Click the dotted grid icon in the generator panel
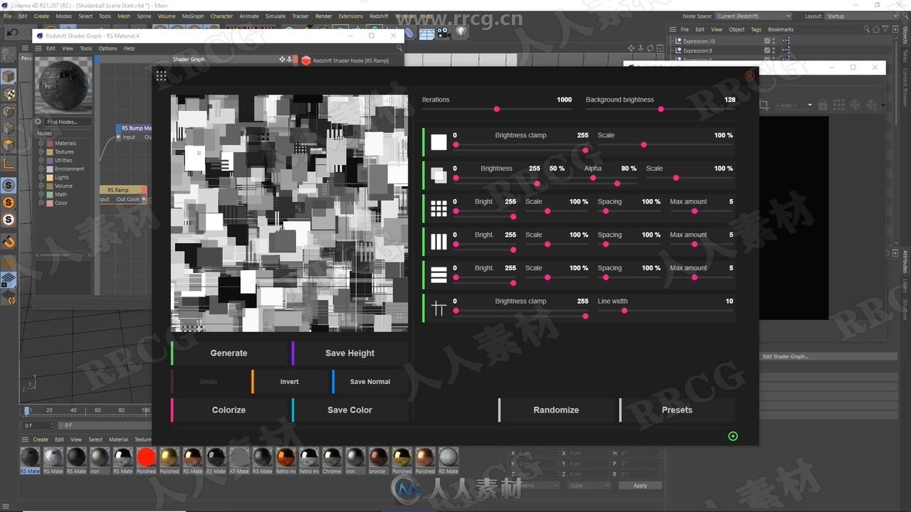This screenshot has width=911, height=512. (162, 75)
